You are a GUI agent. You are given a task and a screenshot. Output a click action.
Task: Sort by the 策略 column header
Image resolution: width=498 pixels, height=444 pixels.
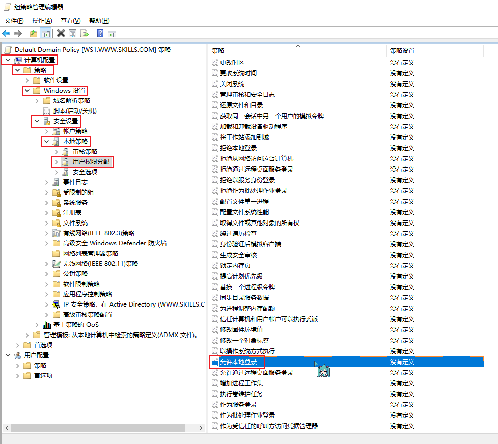point(298,51)
